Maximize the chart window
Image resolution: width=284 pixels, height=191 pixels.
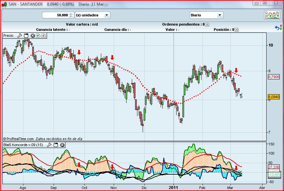[x=265, y=3]
